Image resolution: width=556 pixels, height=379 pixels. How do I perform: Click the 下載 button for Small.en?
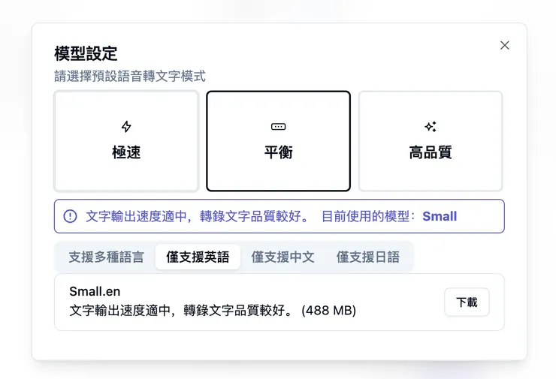(467, 302)
